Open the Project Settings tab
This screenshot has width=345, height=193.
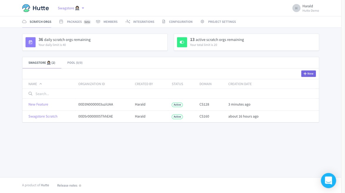[x=218, y=22]
